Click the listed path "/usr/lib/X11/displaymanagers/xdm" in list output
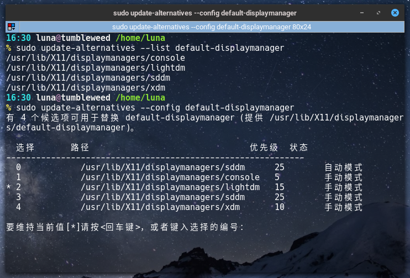Viewport: 410px width, 278px height. coord(86,88)
